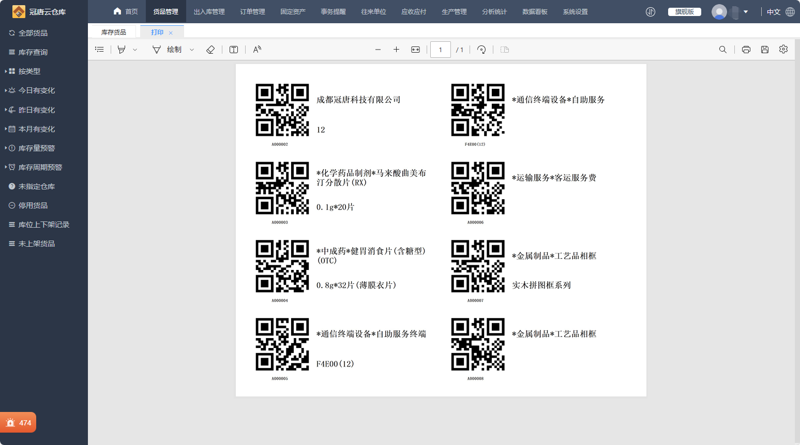
Task: Toggle the PDF viewer sidebar list icon
Action: coord(100,50)
